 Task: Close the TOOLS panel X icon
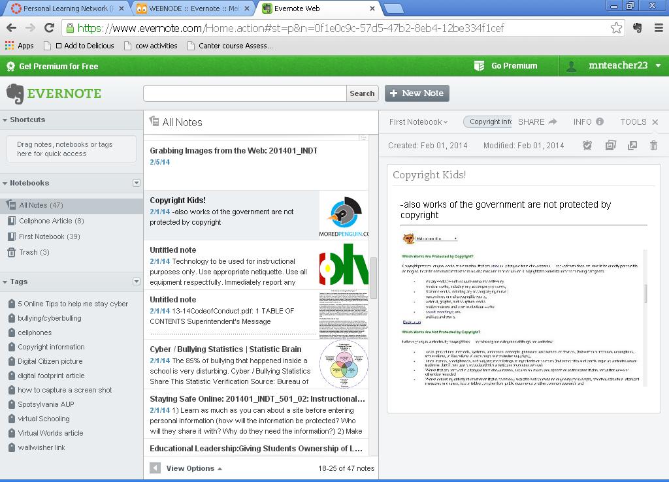coord(655,122)
